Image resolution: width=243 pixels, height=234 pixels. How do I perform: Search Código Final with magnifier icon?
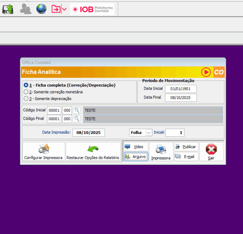tap(77, 119)
